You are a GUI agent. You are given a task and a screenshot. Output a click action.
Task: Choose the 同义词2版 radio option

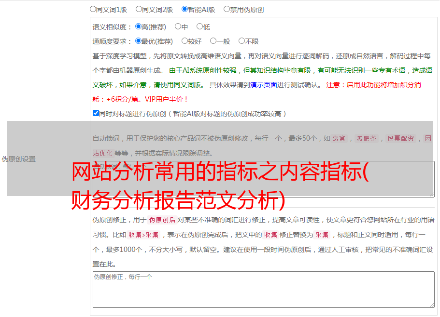(139, 9)
